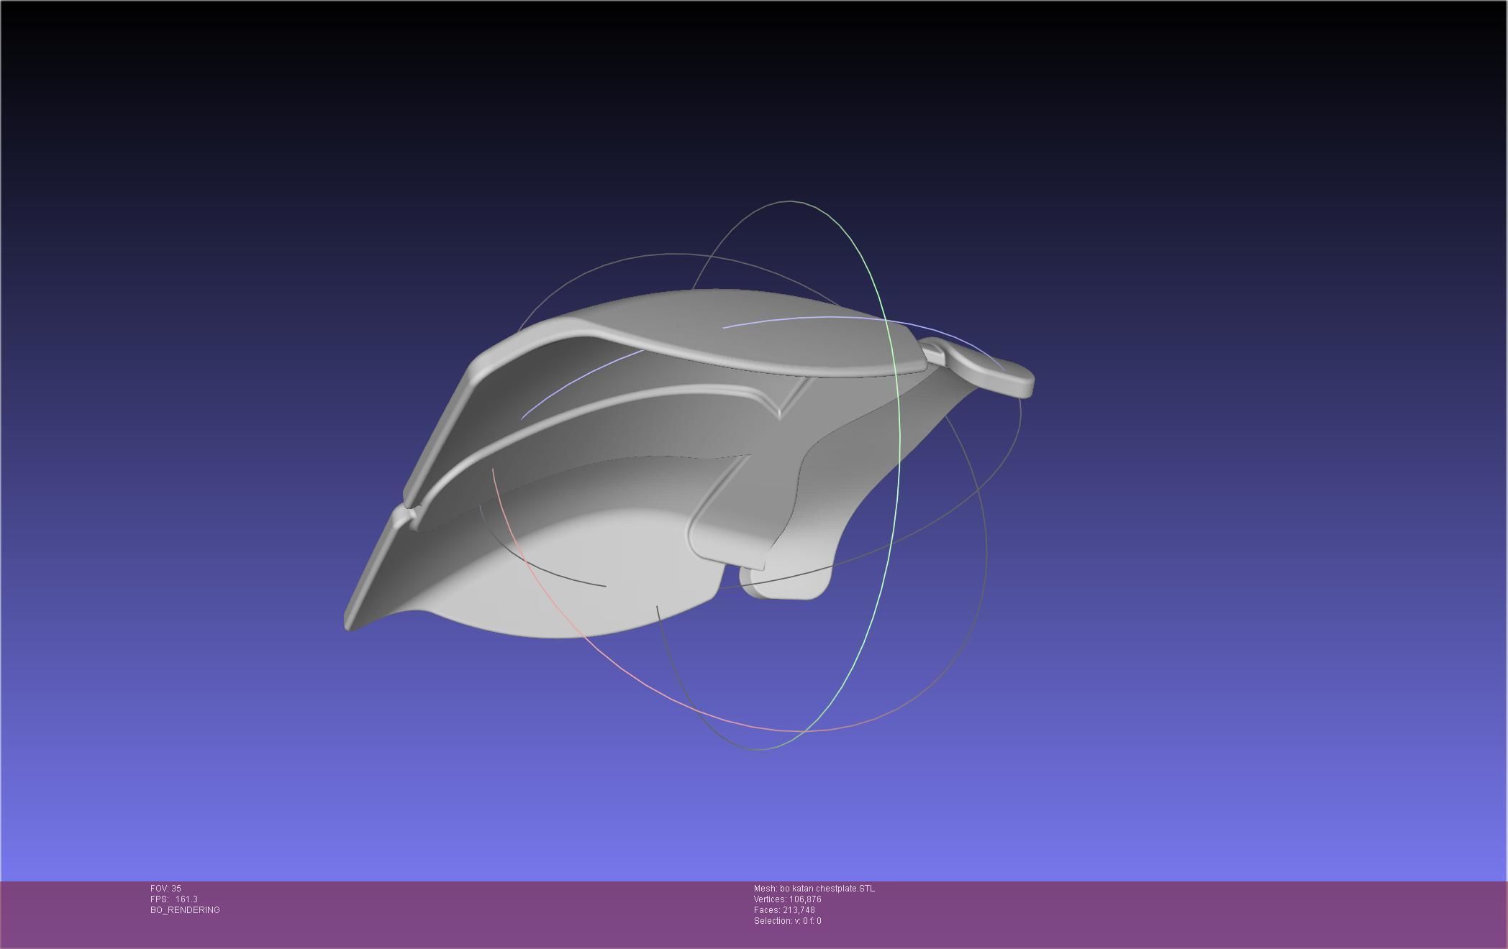Screen dimensions: 1508x949
Task: Click the Faces: 213,748 readout
Action: click(784, 910)
